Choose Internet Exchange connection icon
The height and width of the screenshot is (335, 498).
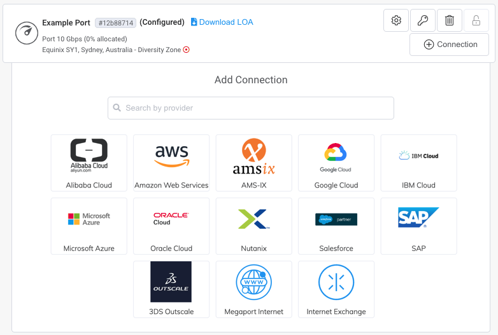tap(336, 282)
